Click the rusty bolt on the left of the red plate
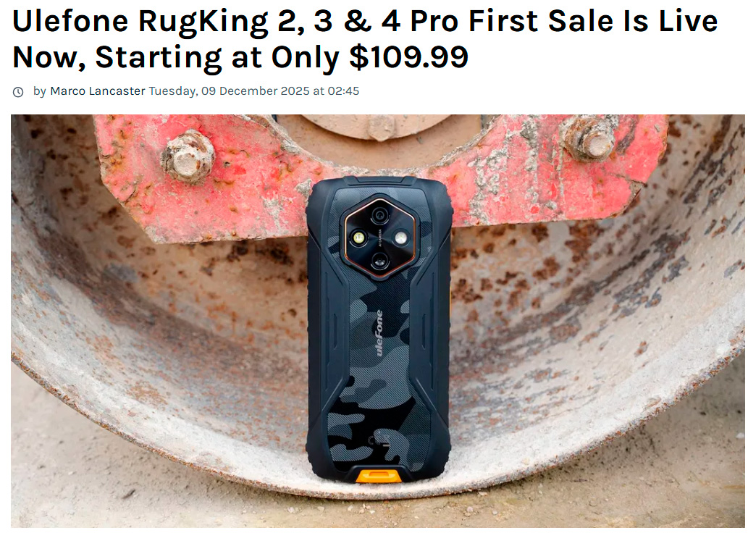The width and height of the screenshot is (748, 533). coord(188,156)
